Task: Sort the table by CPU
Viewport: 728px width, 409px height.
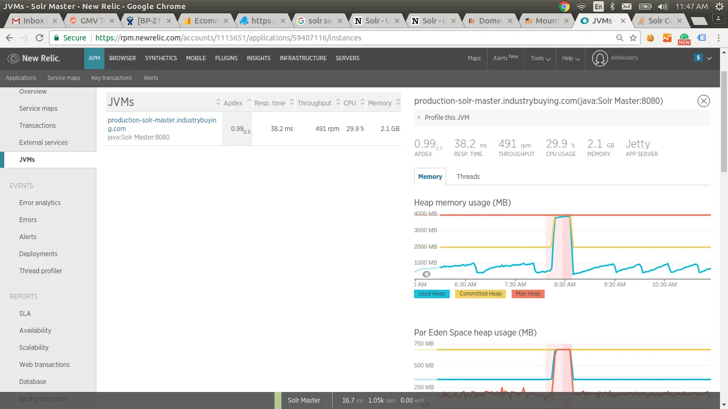Action: [x=354, y=103]
